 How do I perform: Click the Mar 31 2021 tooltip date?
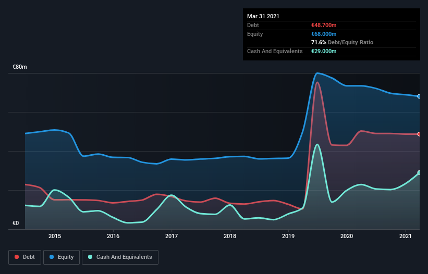click(x=263, y=16)
